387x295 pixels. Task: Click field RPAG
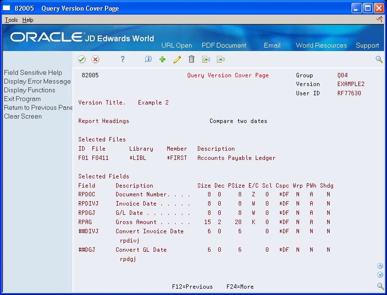tap(85, 222)
